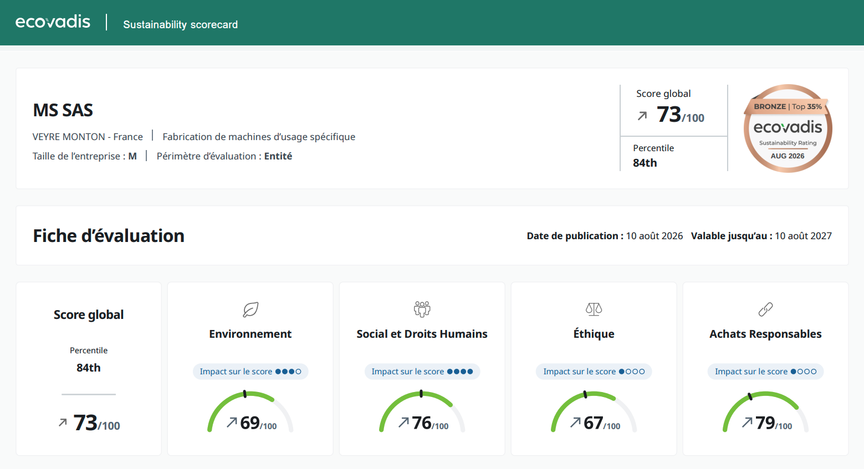Click the Achats Responsables card title

[x=765, y=334]
